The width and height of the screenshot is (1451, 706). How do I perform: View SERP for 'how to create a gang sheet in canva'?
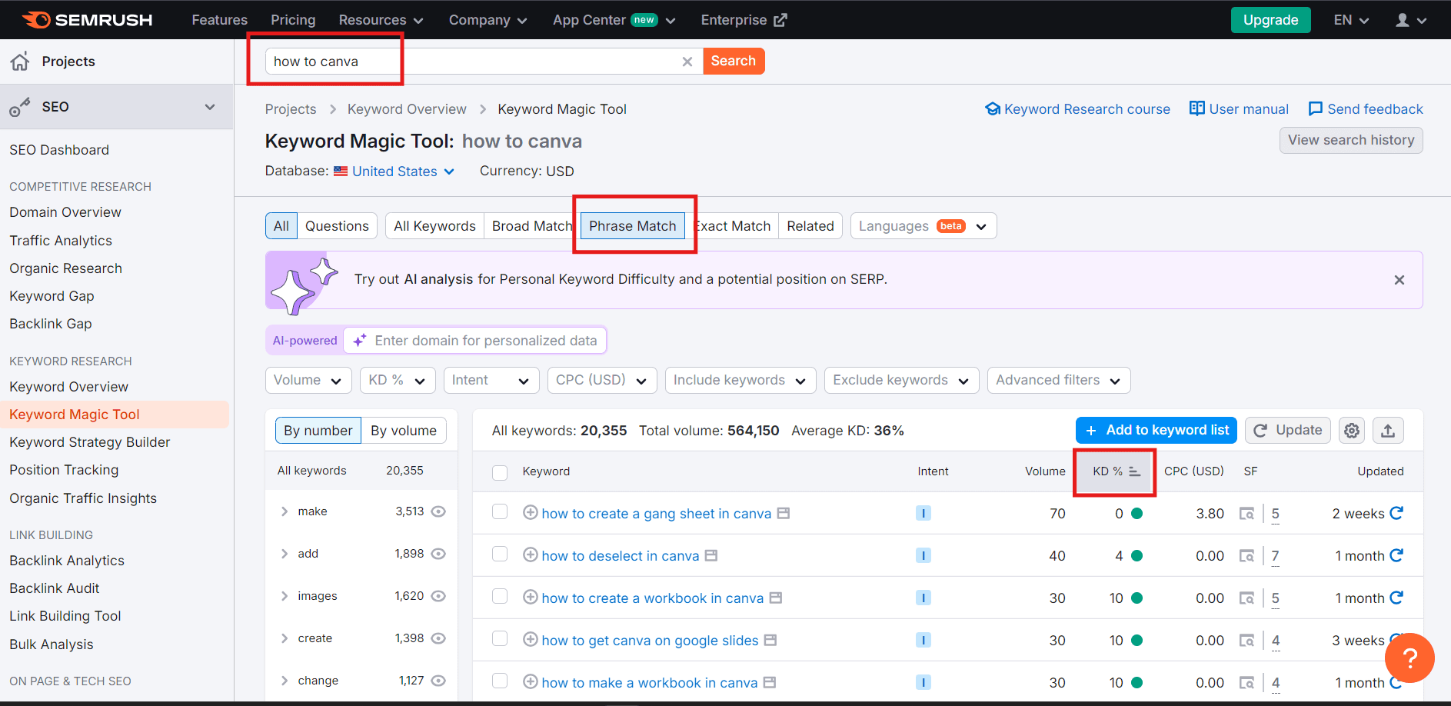tap(1246, 514)
